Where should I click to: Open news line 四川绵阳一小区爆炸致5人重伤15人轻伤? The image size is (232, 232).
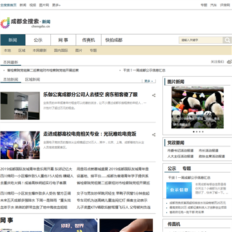click(x=37, y=176)
